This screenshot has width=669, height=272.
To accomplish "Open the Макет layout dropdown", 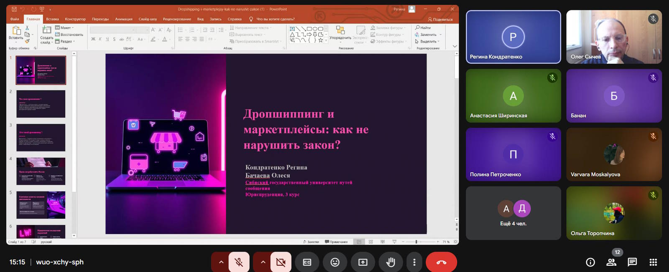I will 65,28.
